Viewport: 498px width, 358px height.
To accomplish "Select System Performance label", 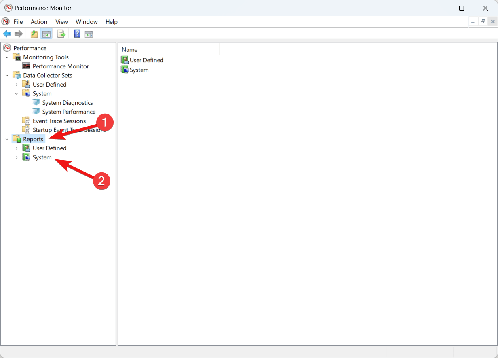I will (69, 112).
